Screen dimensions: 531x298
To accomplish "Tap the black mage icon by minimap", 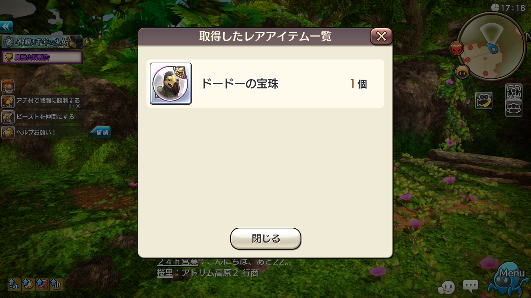I will click(x=462, y=72).
